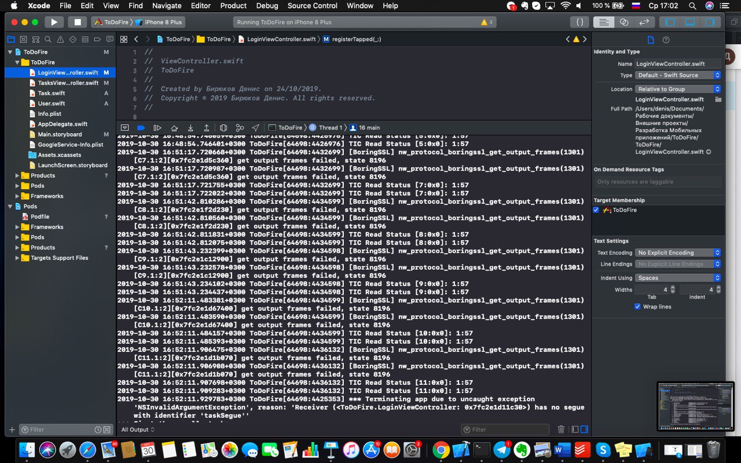Select the ToDoFire scheme in toolbar
The width and height of the screenshot is (741, 463).
111,22
